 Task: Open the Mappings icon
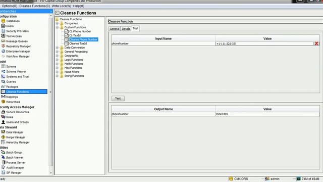pos(4,97)
